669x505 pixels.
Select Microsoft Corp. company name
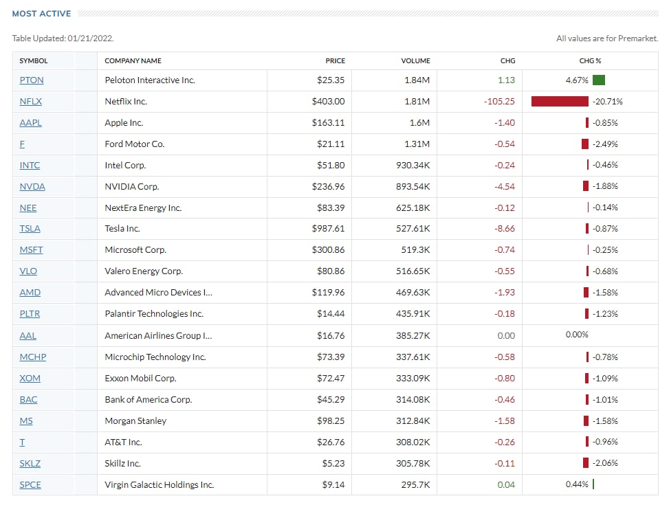click(135, 250)
